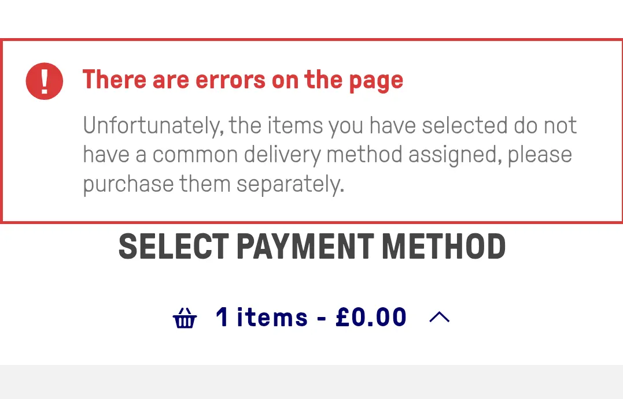Click the shopping basket icon
The height and width of the screenshot is (399, 623).
[x=185, y=318]
